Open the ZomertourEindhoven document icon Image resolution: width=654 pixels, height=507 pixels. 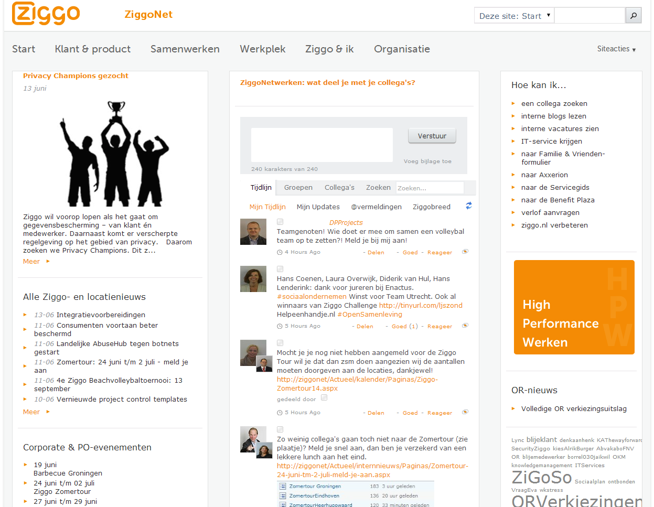click(283, 496)
